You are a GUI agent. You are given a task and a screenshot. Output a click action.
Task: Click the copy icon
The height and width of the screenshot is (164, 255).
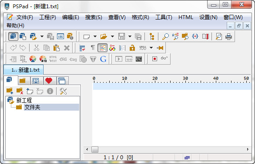tap(47, 48)
